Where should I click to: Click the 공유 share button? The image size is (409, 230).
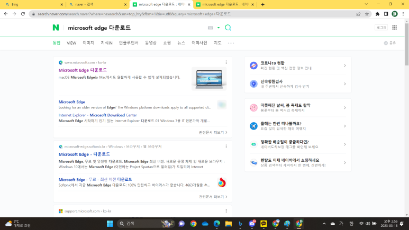[390, 43]
